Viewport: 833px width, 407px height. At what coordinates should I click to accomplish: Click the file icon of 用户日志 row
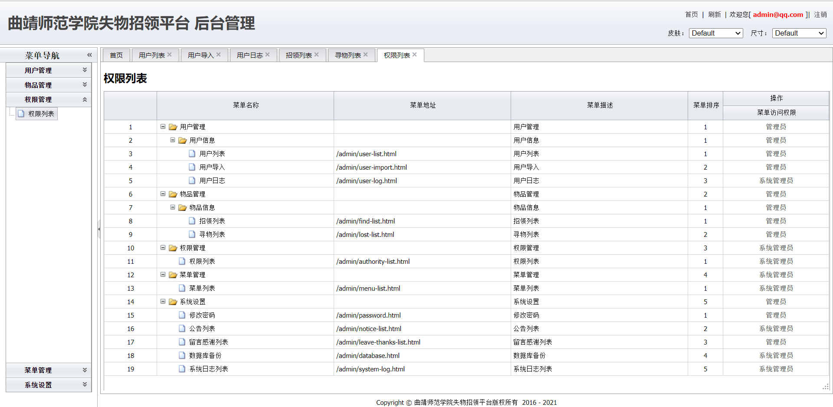[192, 181]
